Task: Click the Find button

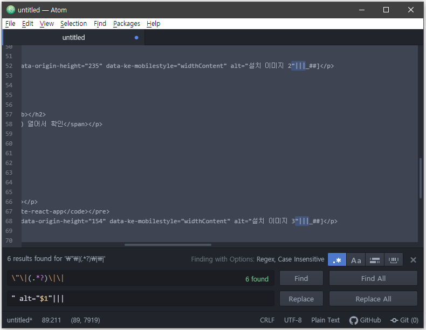Action: 301,278
